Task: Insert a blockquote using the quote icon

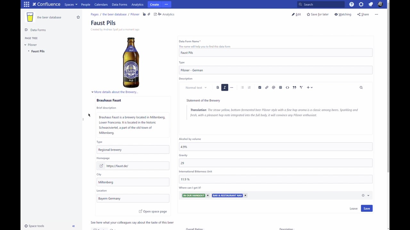Action: pos(294,87)
